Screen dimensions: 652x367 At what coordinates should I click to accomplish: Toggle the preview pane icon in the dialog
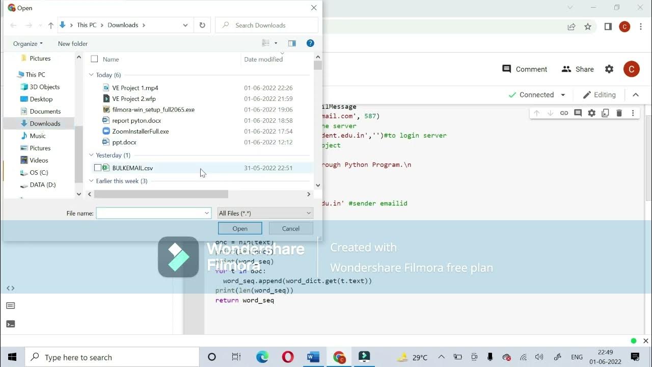(x=292, y=43)
